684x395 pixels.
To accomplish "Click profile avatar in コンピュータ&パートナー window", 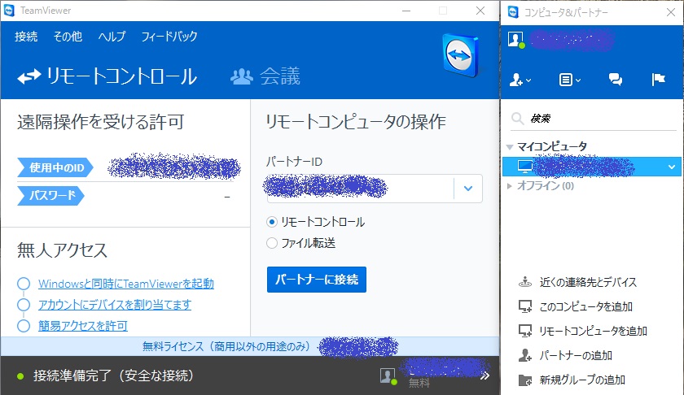I will click(516, 40).
